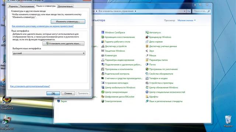This screenshot has width=236, height=132.
Task: Open Почта icon
Action: tap(147, 65)
